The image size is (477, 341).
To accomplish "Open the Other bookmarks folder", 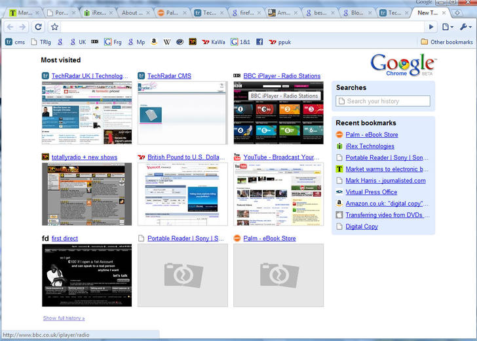I will tap(447, 42).
